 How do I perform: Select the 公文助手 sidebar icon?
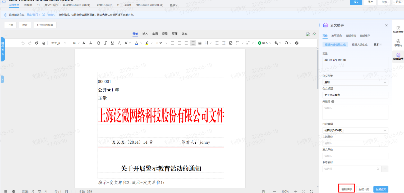[x=398, y=57]
